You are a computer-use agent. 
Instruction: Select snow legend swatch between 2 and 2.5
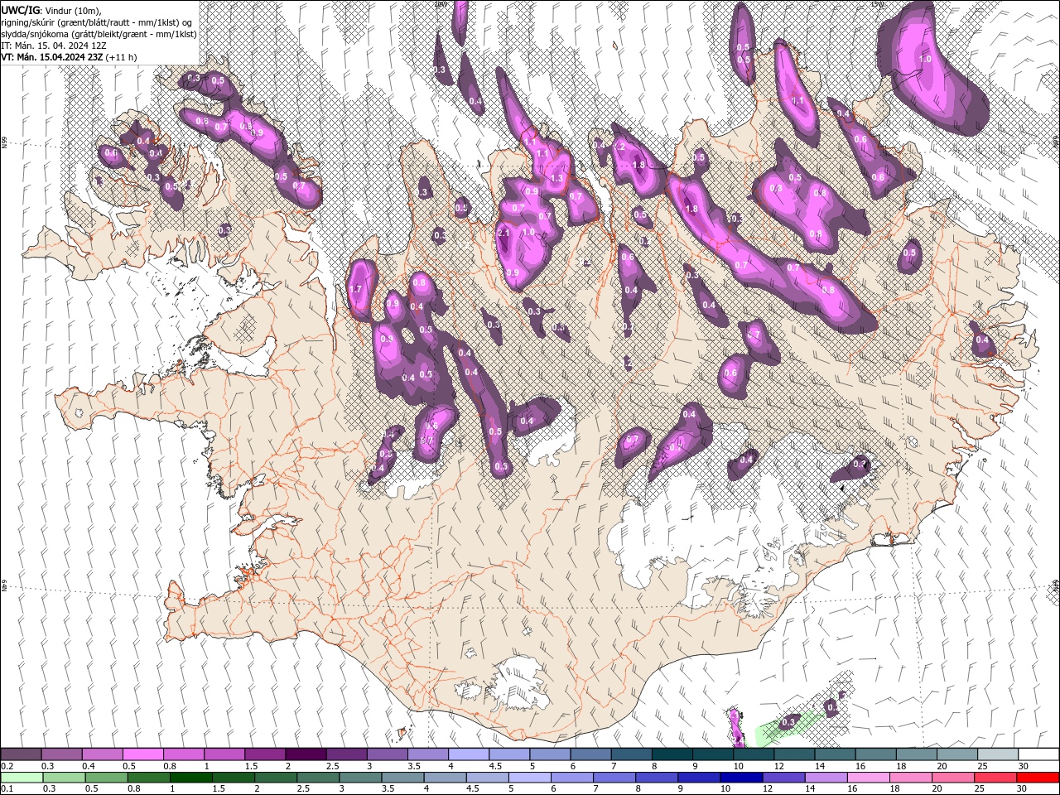tap(306, 754)
